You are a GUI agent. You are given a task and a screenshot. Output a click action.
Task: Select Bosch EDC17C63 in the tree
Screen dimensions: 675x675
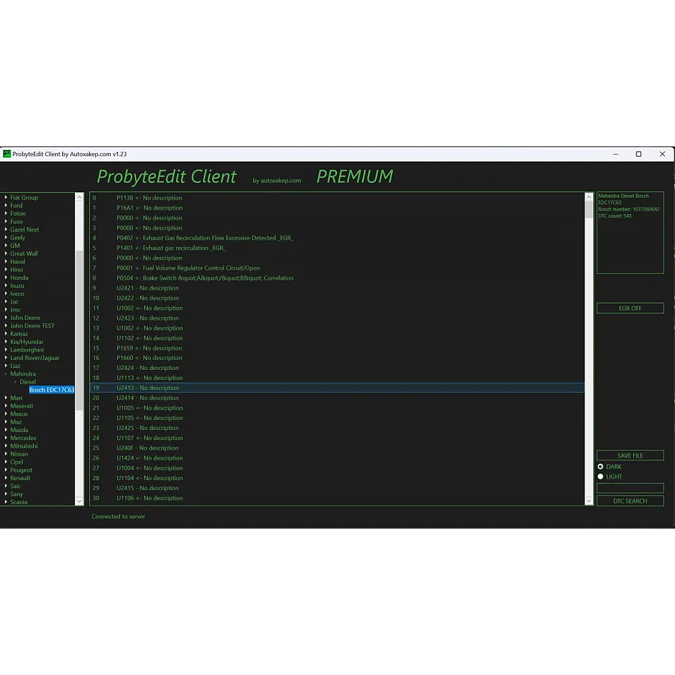(x=51, y=390)
